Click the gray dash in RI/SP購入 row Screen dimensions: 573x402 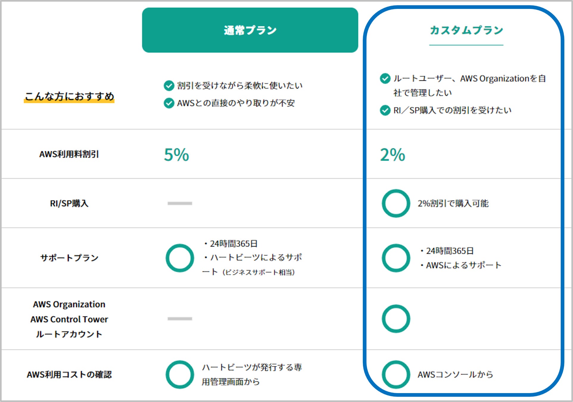(x=180, y=203)
